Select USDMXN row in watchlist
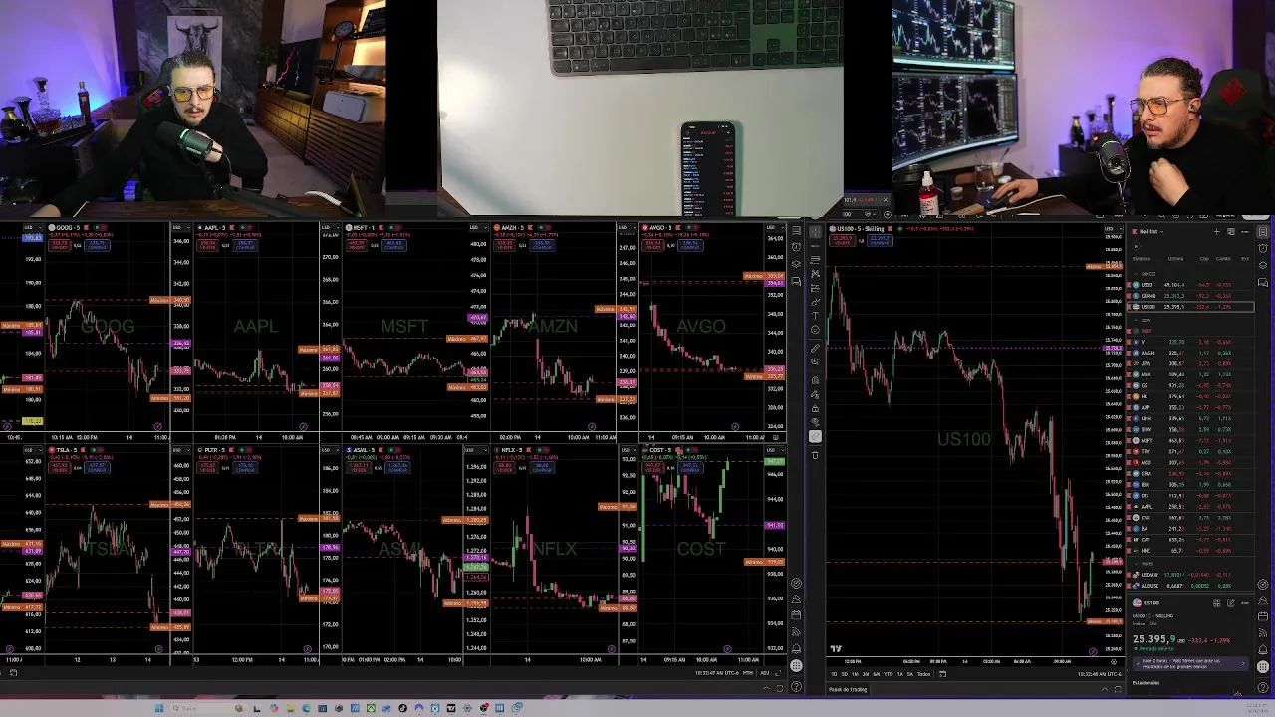Viewport: 1275px width, 717px height. [x=1189, y=575]
